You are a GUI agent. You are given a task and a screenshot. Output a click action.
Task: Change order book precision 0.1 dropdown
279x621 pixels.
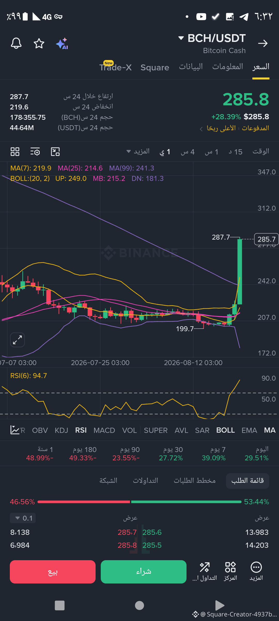[23, 518]
